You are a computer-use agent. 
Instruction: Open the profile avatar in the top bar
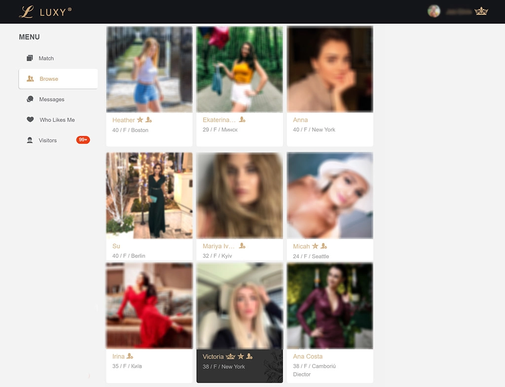434,10
